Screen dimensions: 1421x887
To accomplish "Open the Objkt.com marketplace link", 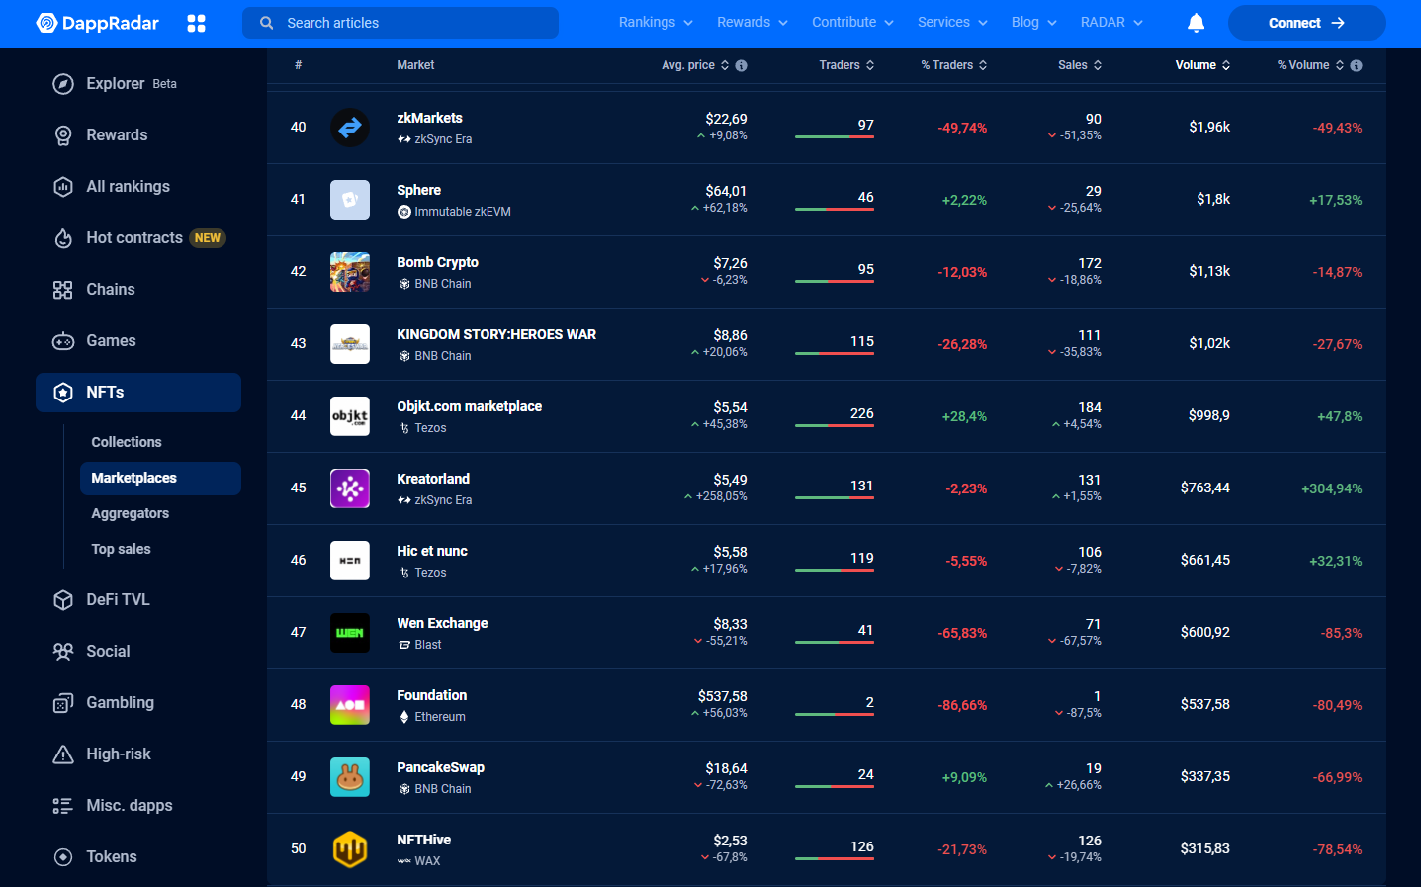I will coord(470,406).
